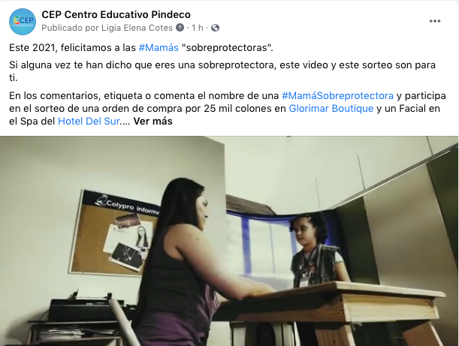Image resolution: width=459 pixels, height=346 pixels.
Task: Click the question mark info icon
Action: (180, 28)
